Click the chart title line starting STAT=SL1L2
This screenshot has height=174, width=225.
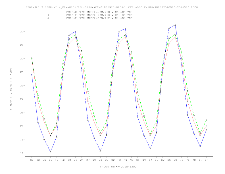[112, 7]
